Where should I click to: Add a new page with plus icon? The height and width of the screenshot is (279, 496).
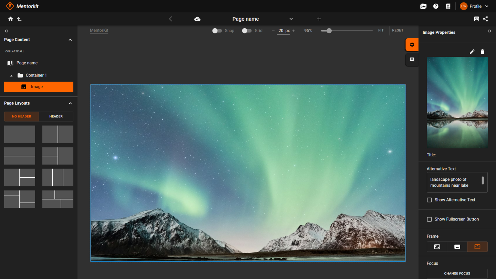point(319,19)
